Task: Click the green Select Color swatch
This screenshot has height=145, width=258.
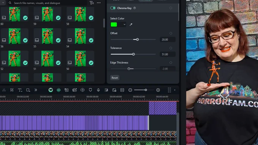Action: pos(114,25)
